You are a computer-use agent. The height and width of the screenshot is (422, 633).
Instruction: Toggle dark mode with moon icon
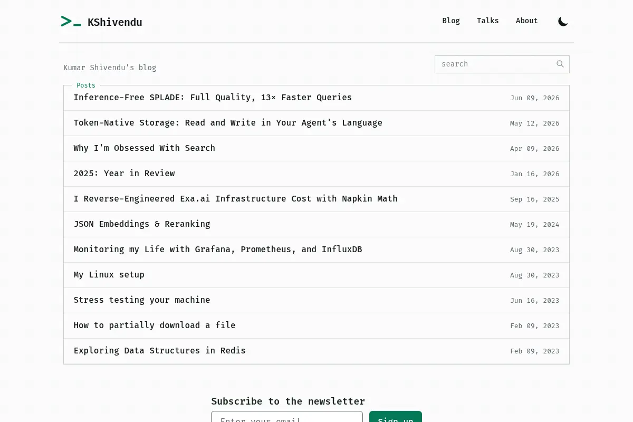[563, 22]
